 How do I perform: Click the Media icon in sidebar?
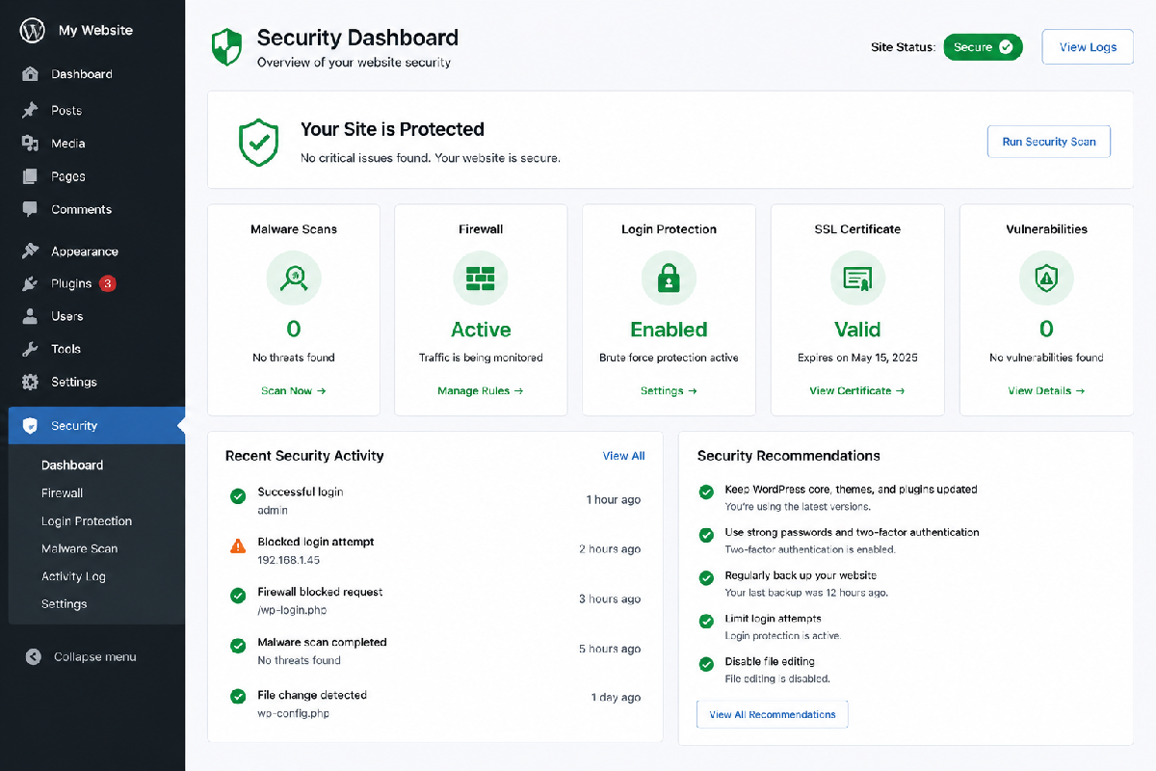(31, 144)
